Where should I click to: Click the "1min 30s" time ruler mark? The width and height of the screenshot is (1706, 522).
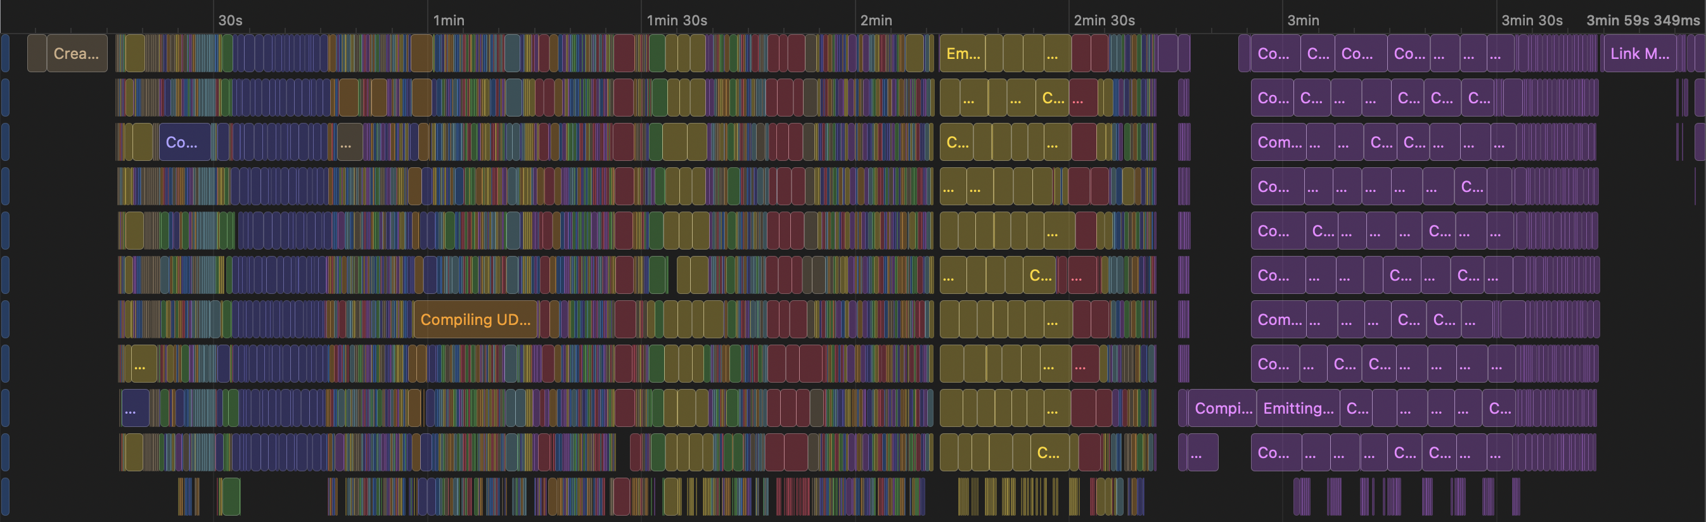click(677, 20)
